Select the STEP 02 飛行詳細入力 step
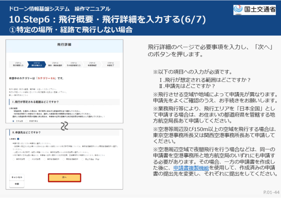Viewport: 281px width, 198px height. point(37,64)
